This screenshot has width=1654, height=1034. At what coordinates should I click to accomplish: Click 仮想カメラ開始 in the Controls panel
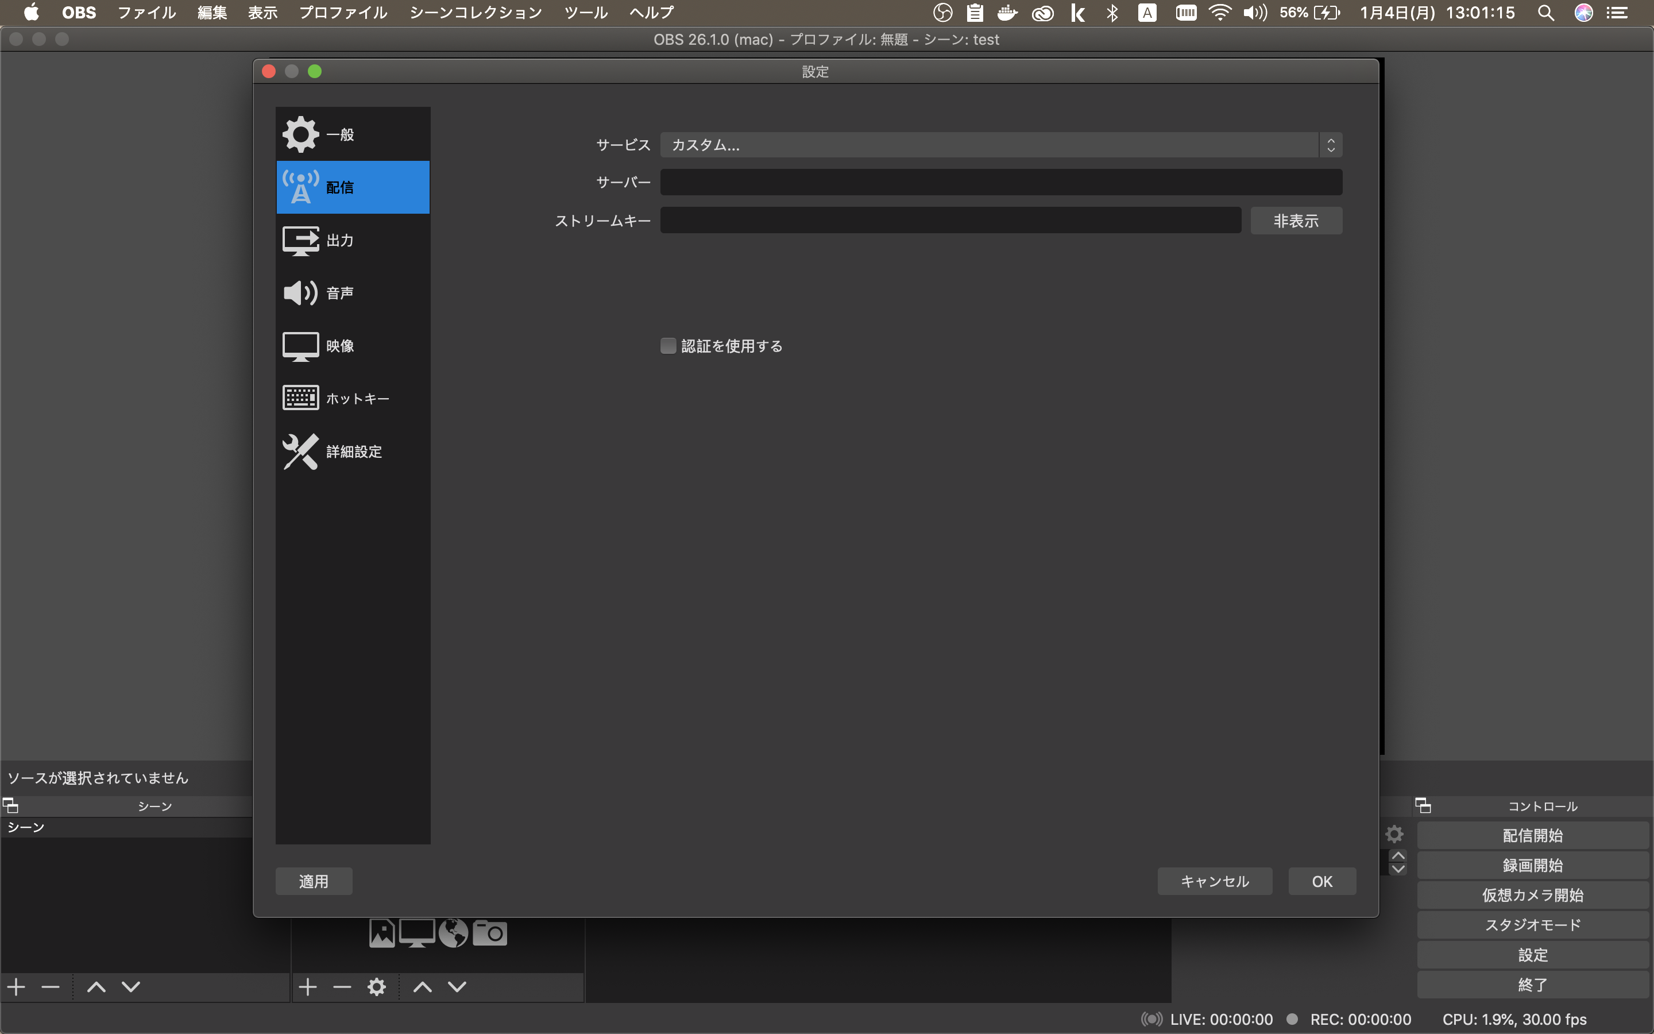[1532, 895]
